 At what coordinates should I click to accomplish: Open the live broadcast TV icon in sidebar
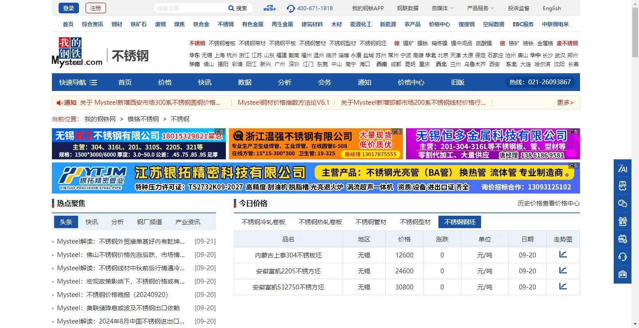(622, 238)
